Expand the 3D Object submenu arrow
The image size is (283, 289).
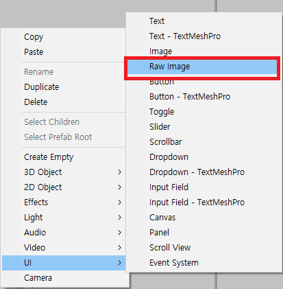point(119,172)
